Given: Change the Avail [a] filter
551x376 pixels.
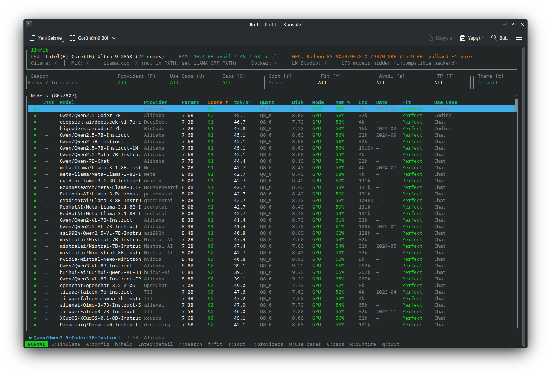Looking at the screenshot, I should click(402, 82).
